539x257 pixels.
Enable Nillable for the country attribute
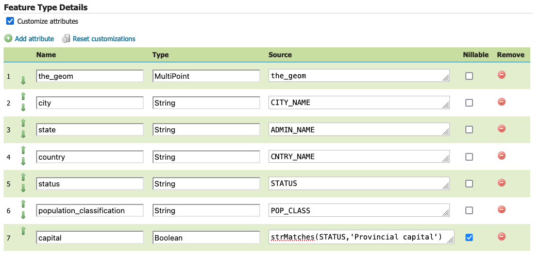tap(469, 157)
